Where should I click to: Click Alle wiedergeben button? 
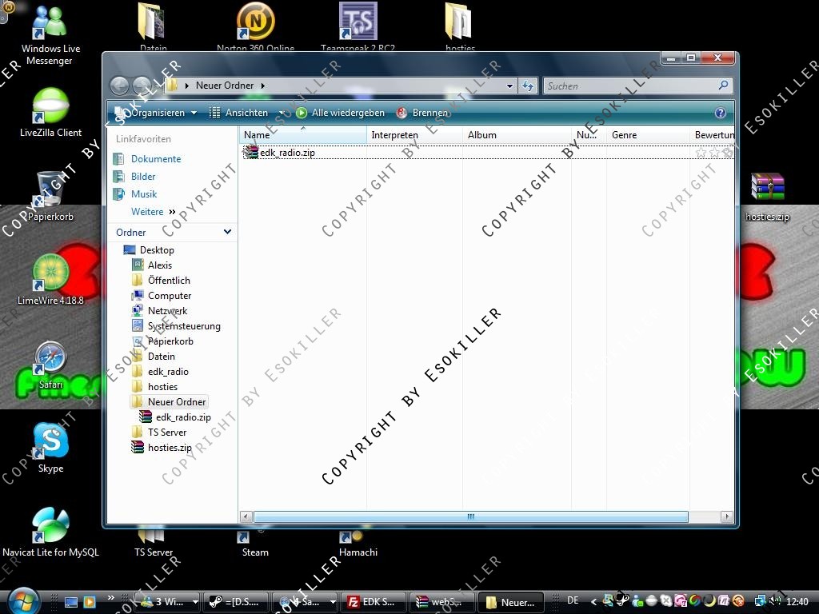click(x=340, y=113)
